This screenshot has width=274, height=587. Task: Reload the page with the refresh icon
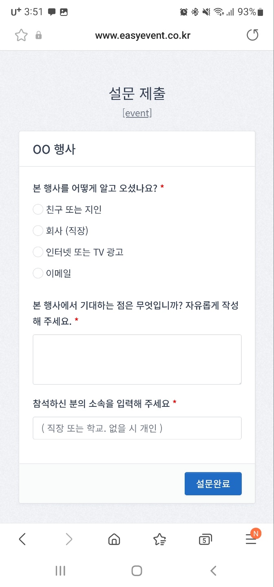[x=252, y=35]
